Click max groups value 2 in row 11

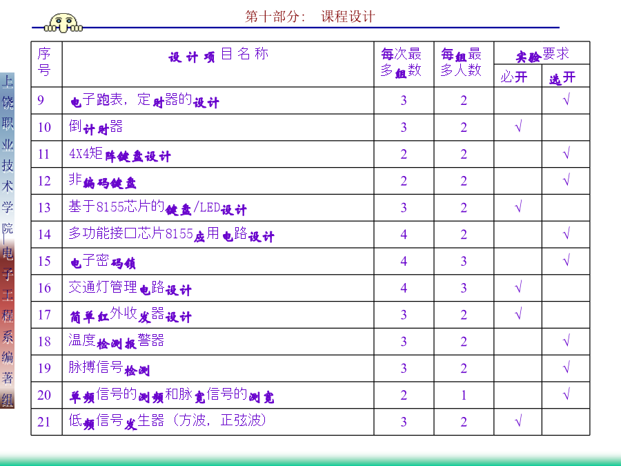click(x=404, y=154)
